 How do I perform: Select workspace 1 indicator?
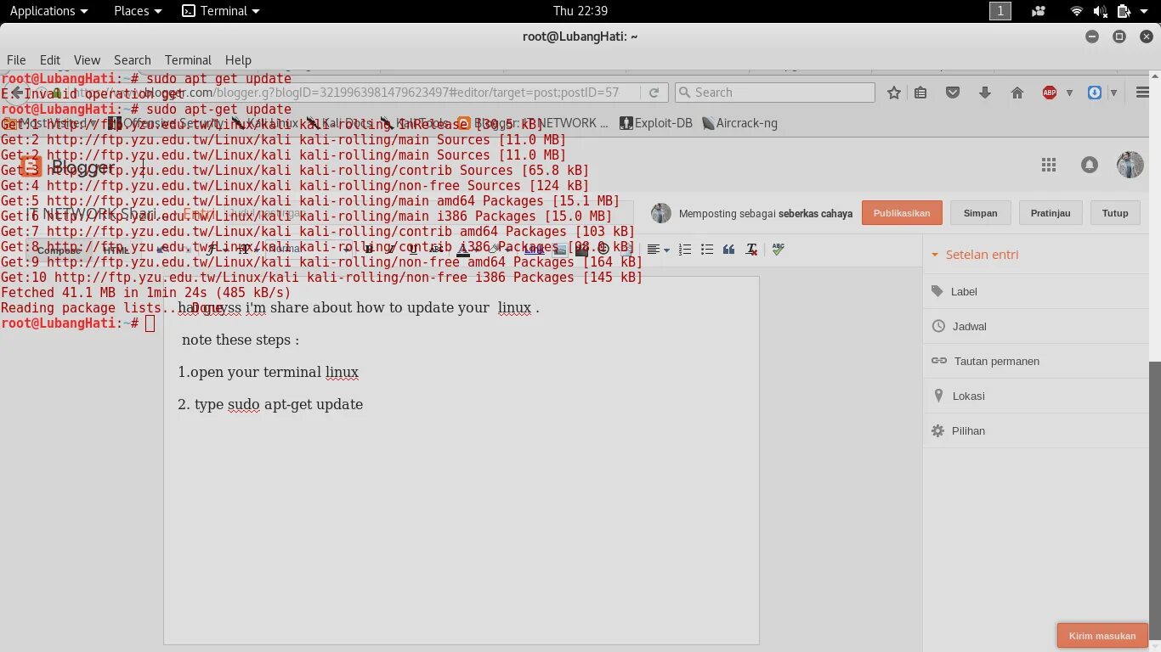pyautogui.click(x=1000, y=11)
